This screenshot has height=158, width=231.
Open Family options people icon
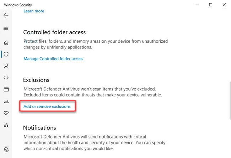tap(6, 125)
